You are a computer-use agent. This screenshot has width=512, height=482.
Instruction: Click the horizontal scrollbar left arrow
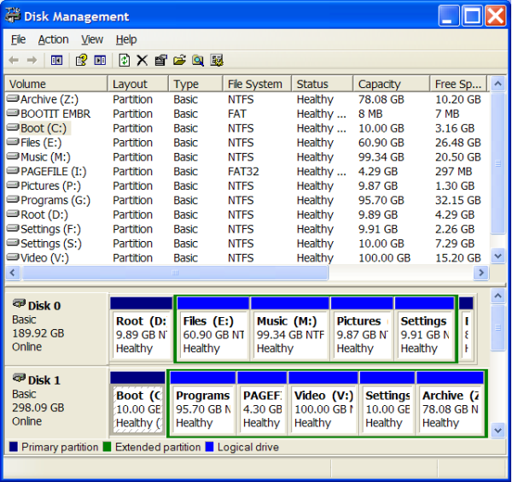tap(13, 273)
